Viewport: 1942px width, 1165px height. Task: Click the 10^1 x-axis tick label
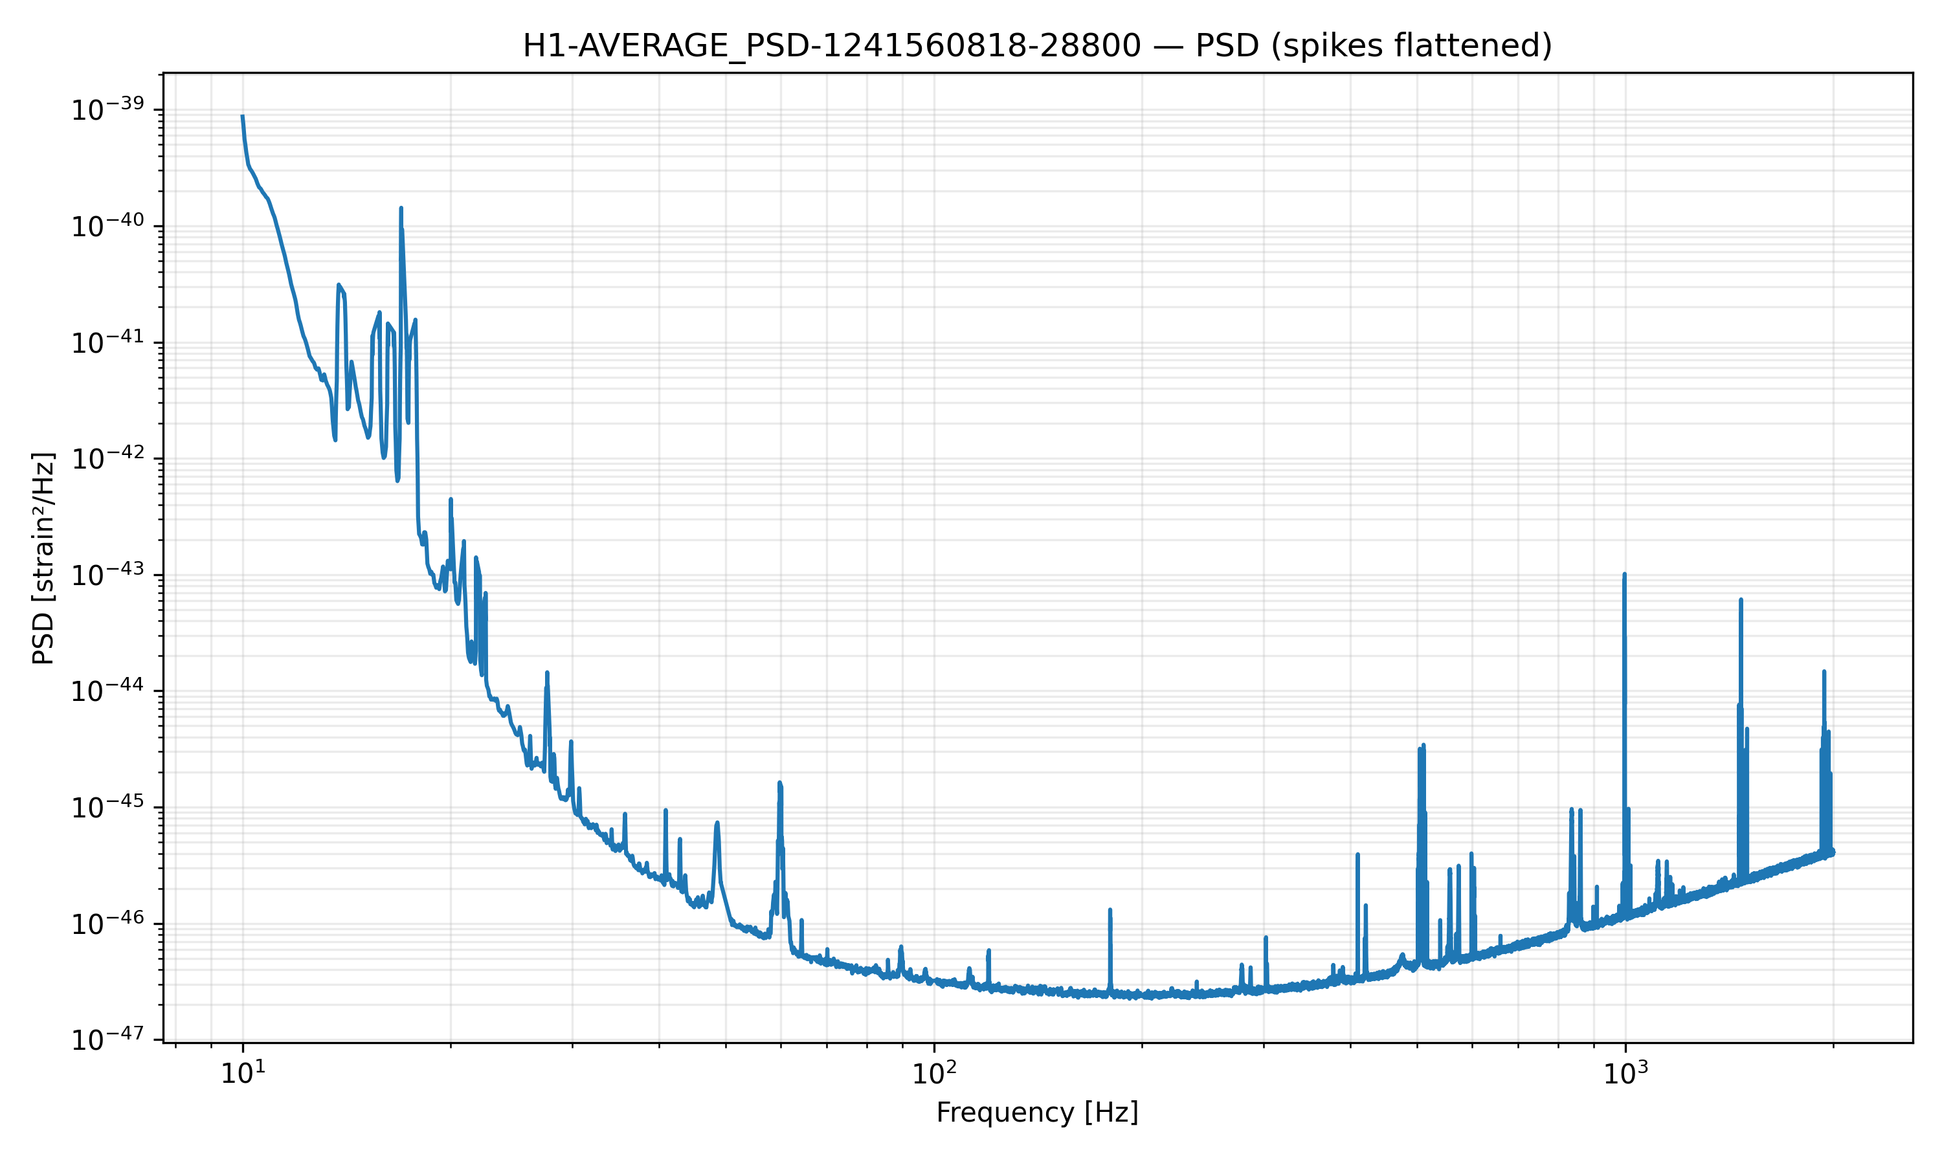(x=243, y=1072)
